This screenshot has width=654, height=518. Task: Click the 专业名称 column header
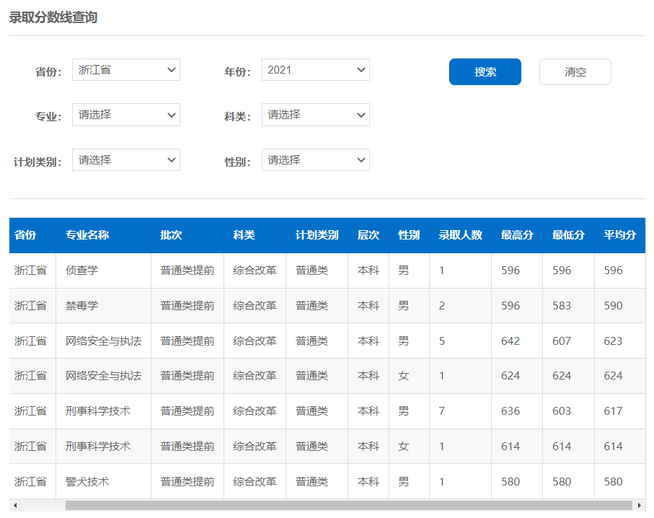(87, 235)
